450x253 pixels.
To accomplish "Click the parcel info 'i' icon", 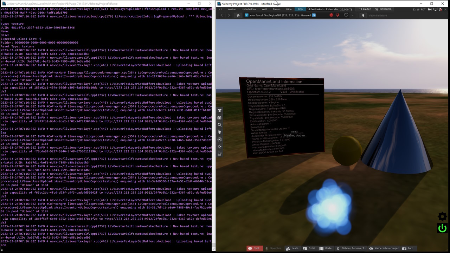I will [247, 15].
